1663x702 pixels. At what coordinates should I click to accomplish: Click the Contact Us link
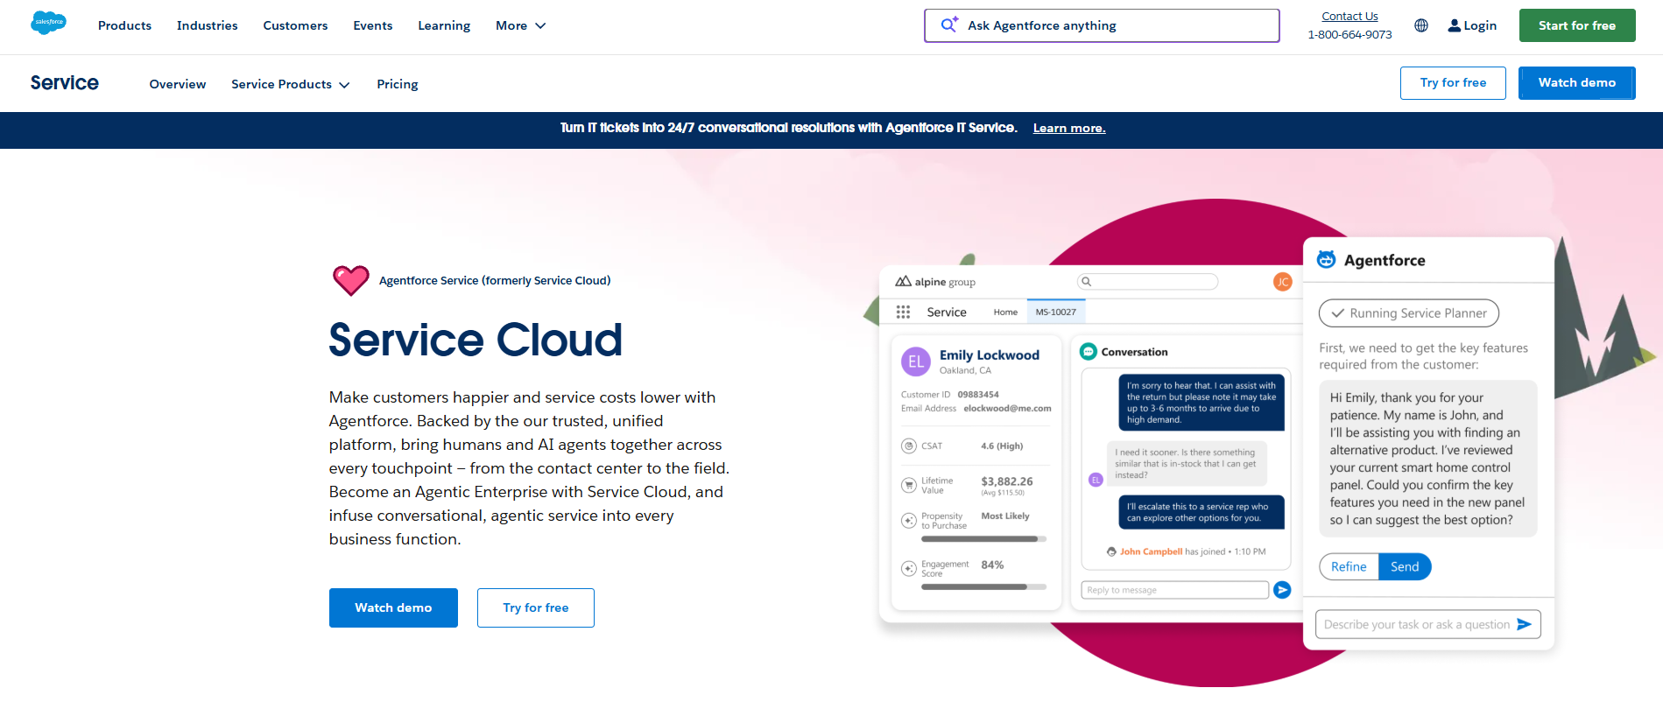coord(1349,16)
